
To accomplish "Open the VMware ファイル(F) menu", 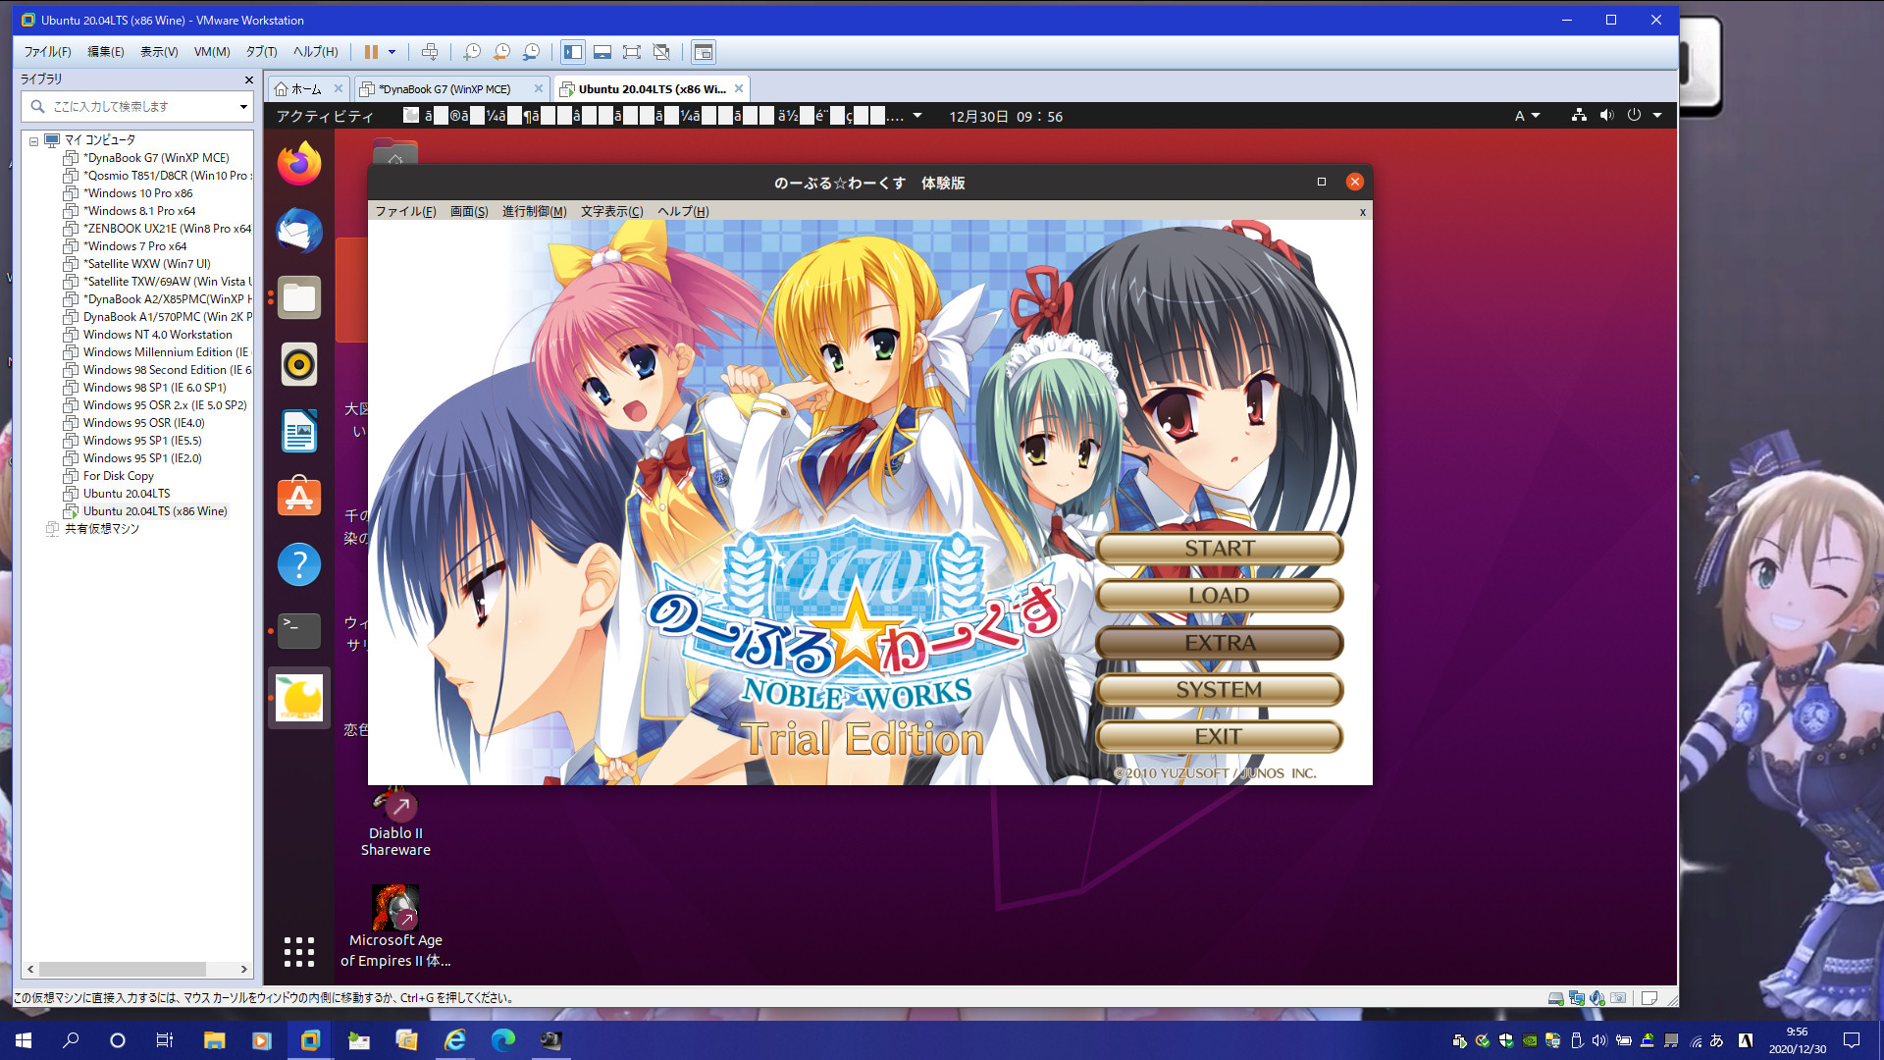I will [48, 52].
